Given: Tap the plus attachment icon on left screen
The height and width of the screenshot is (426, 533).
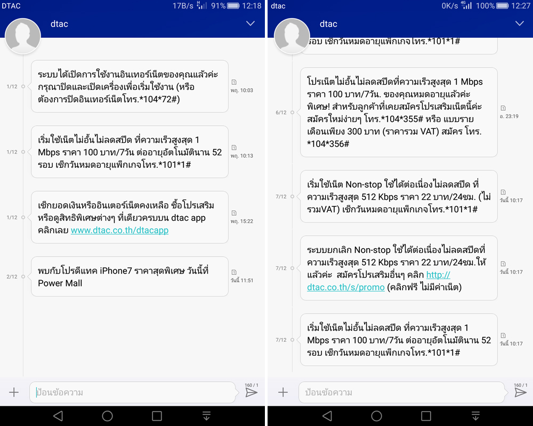Looking at the screenshot, I should 14,392.
